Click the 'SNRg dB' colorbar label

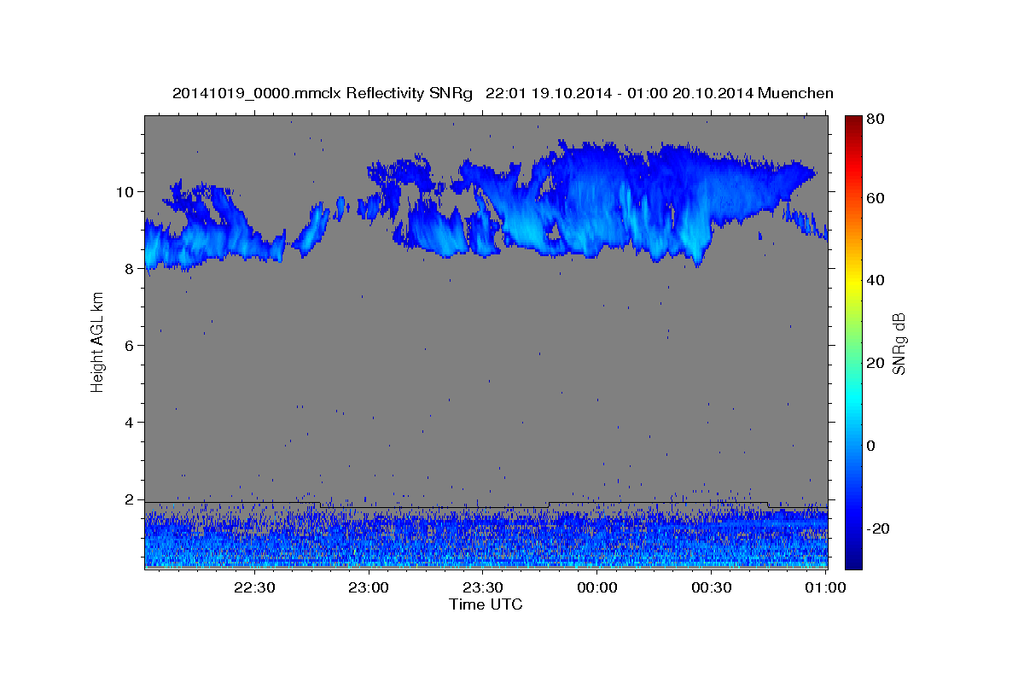[x=899, y=342]
